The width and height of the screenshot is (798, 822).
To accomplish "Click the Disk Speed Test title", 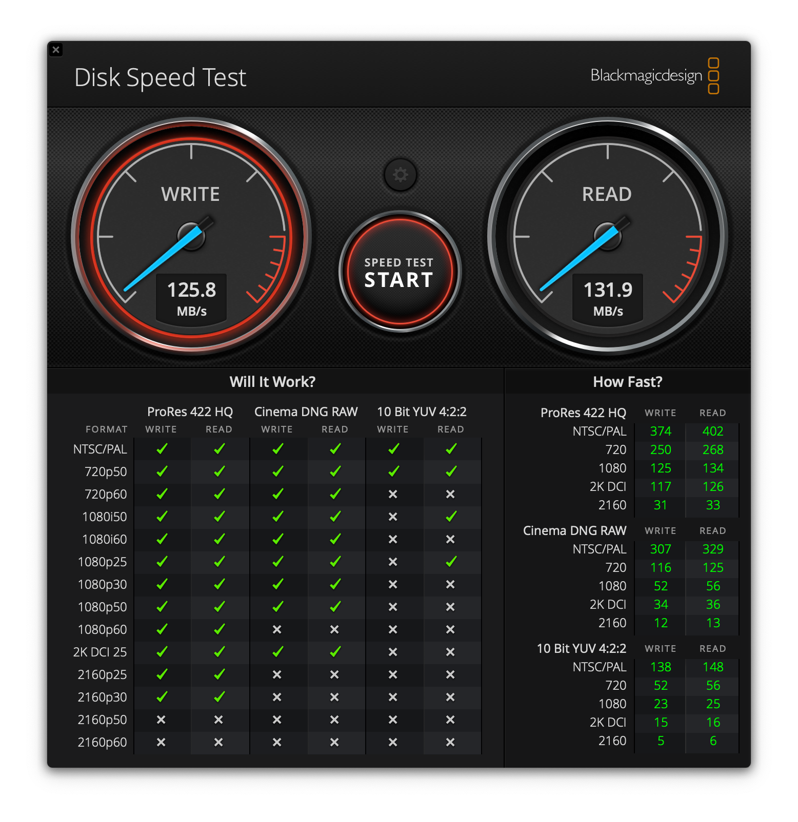I will tap(161, 78).
